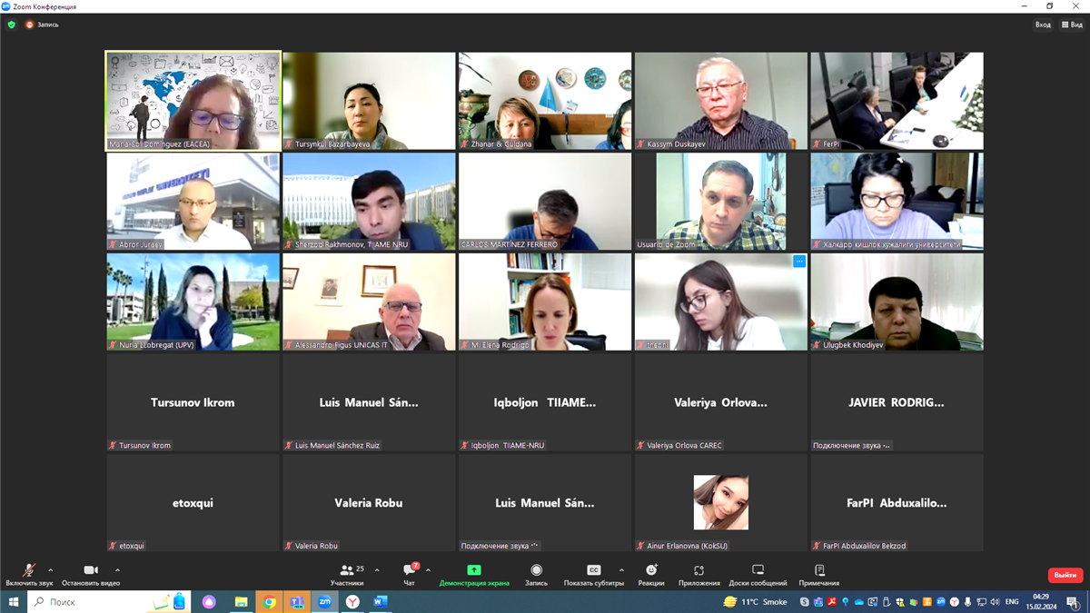Image resolution: width=1090 pixels, height=613 pixels.
Task: Open the Вид view layout menu
Action: 1072,25
